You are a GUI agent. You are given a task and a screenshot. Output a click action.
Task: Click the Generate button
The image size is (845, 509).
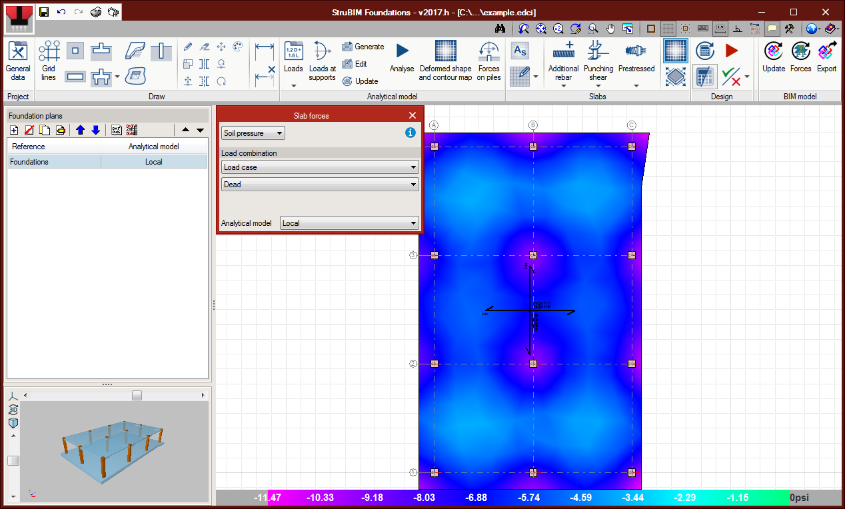(x=363, y=47)
